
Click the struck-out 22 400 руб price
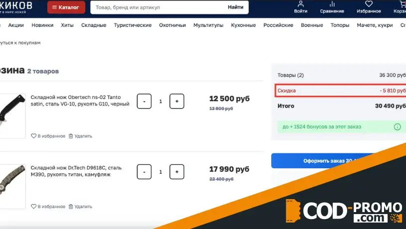pyautogui.click(x=221, y=179)
